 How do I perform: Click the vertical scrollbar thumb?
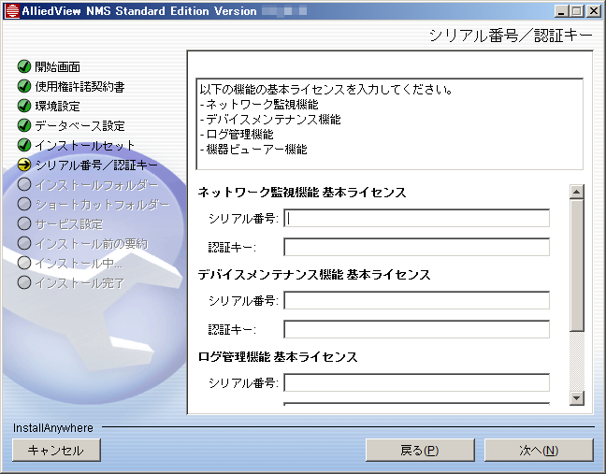[x=577, y=266]
